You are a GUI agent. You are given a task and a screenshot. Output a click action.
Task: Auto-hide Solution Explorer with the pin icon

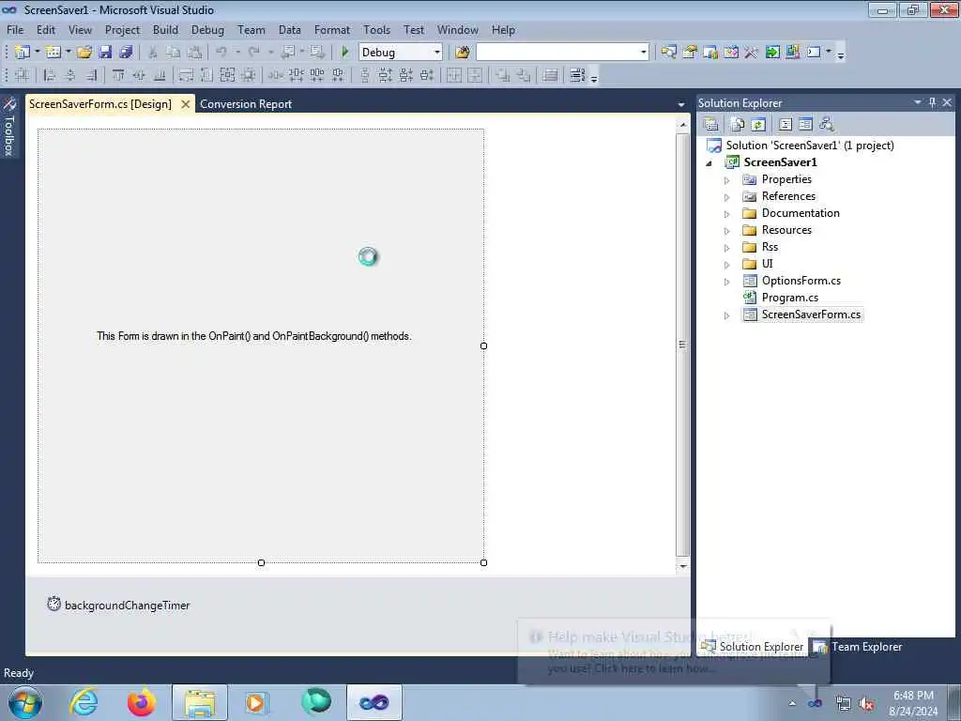pos(932,102)
